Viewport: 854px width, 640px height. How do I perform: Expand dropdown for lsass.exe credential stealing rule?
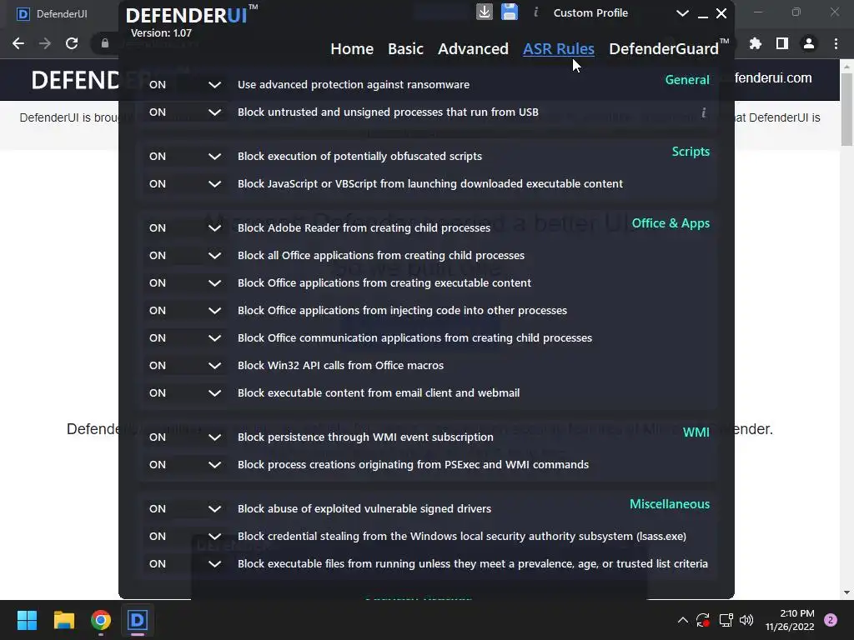pyautogui.click(x=214, y=536)
